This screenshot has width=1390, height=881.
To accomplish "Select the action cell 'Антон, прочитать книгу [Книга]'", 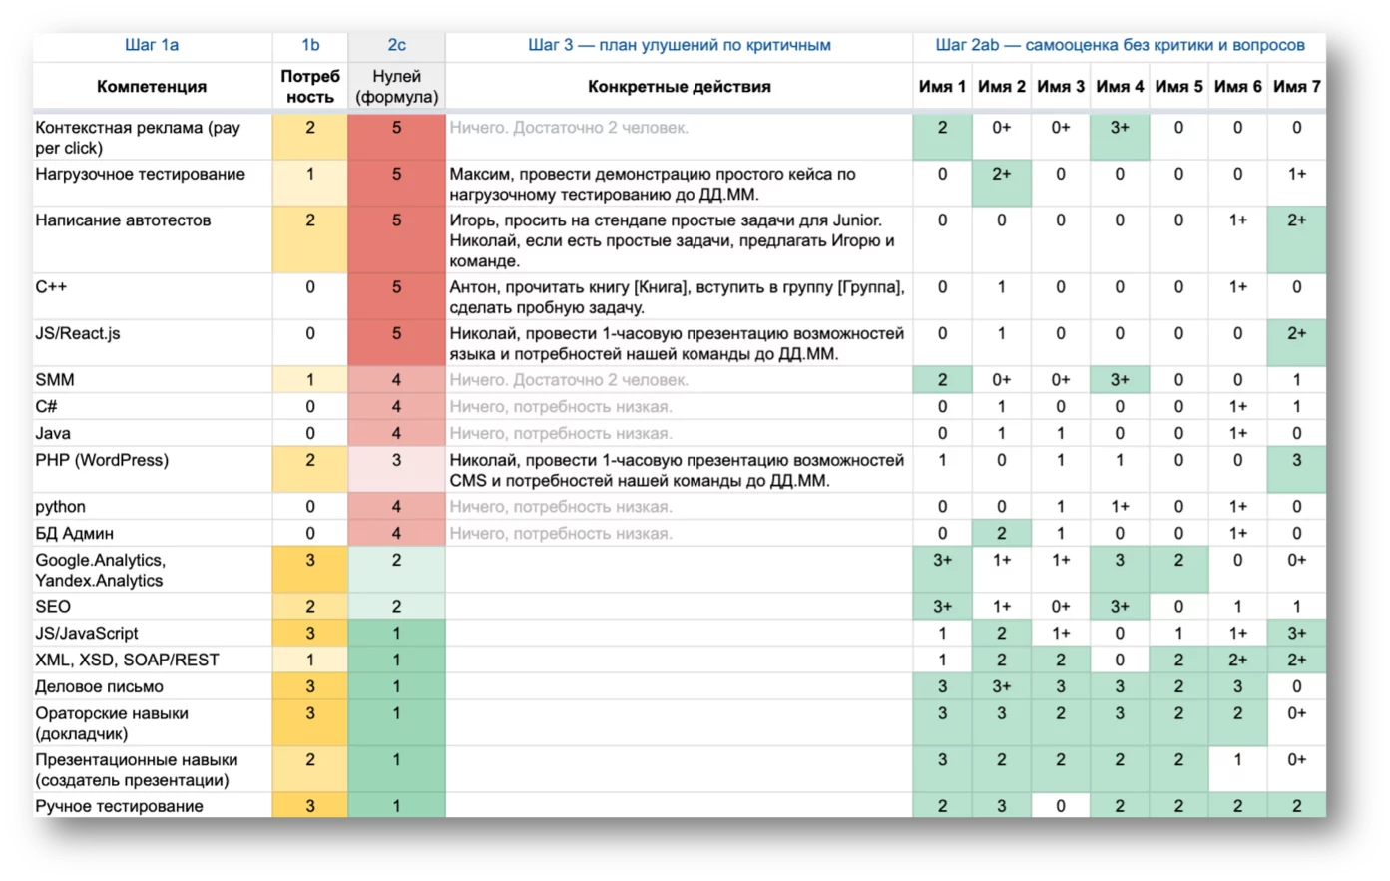I will 679,296.
